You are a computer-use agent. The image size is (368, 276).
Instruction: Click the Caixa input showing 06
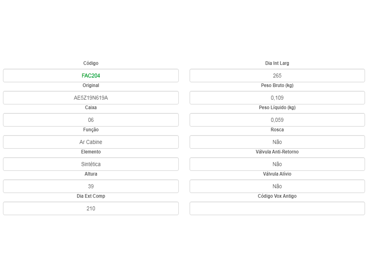point(91,120)
